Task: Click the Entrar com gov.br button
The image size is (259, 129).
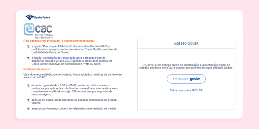Action: point(186,79)
